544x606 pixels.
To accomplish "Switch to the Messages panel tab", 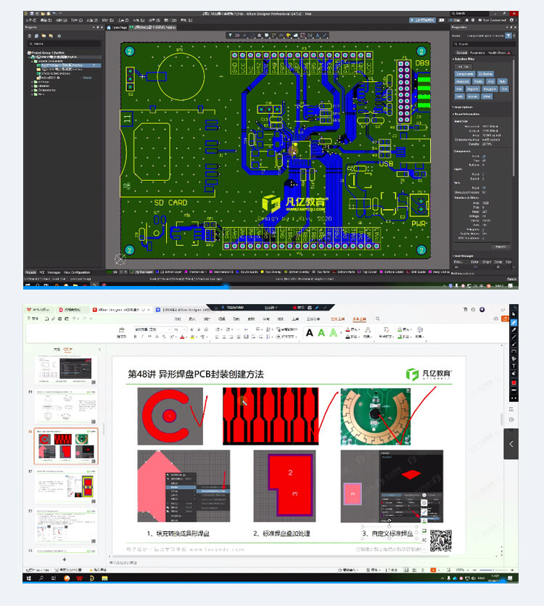I will click(x=54, y=272).
